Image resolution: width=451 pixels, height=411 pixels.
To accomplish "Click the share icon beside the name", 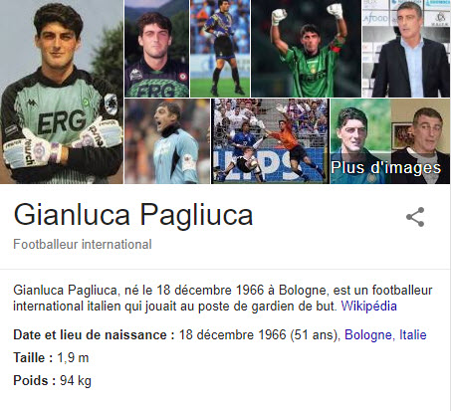I will point(415,217).
